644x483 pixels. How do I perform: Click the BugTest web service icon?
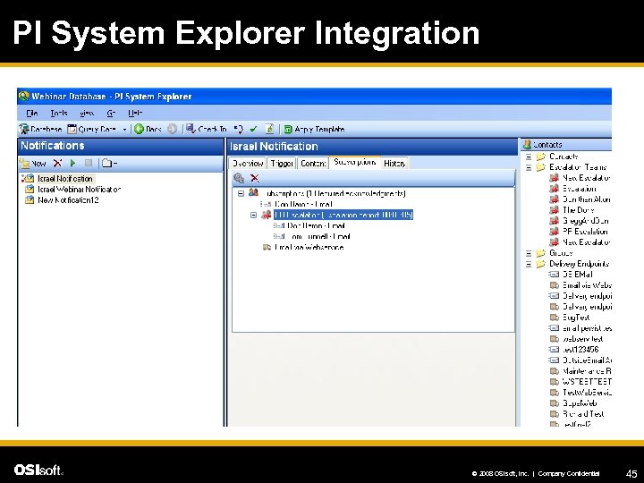[x=554, y=318]
